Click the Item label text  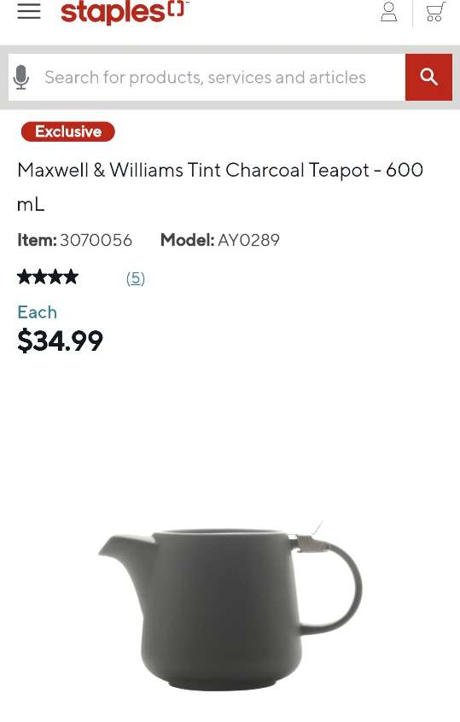[x=37, y=240]
